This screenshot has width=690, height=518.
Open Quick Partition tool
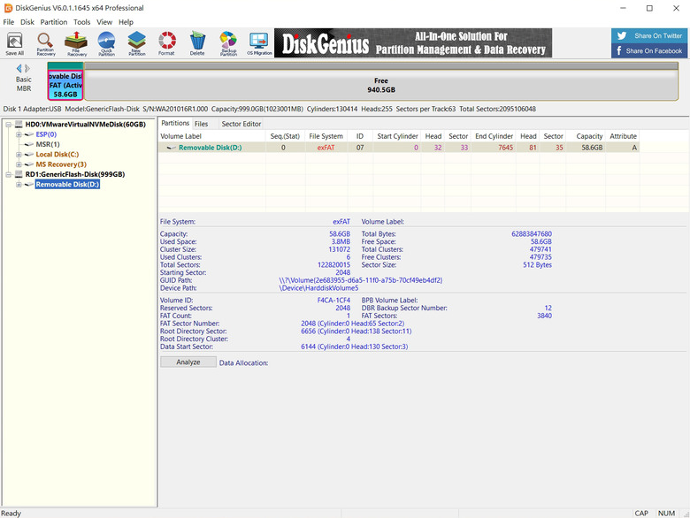point(106,43)
